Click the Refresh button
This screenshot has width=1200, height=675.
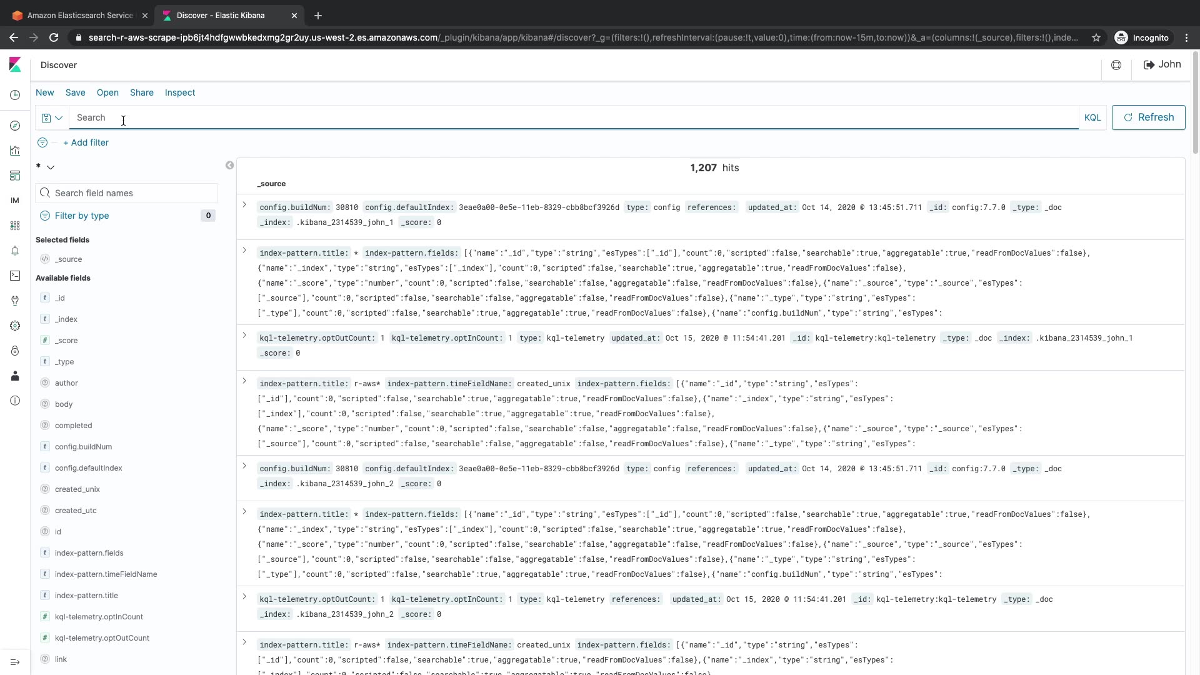coord(1148,117)
